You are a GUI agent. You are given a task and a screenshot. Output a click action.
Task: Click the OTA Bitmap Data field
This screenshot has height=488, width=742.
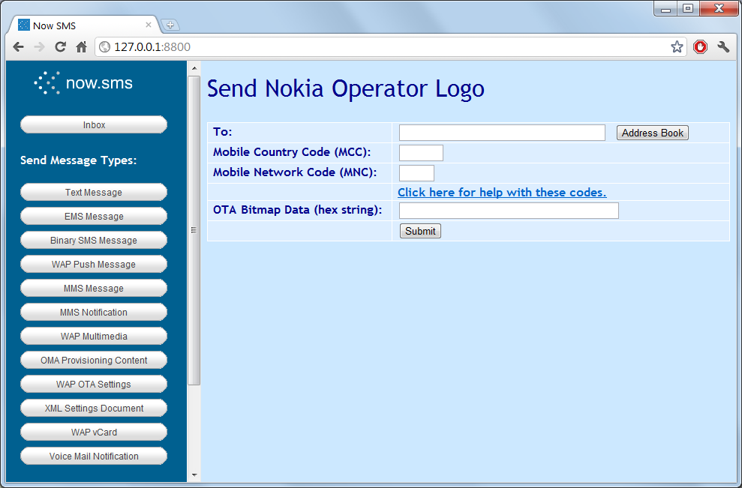[x=509, y=211]
